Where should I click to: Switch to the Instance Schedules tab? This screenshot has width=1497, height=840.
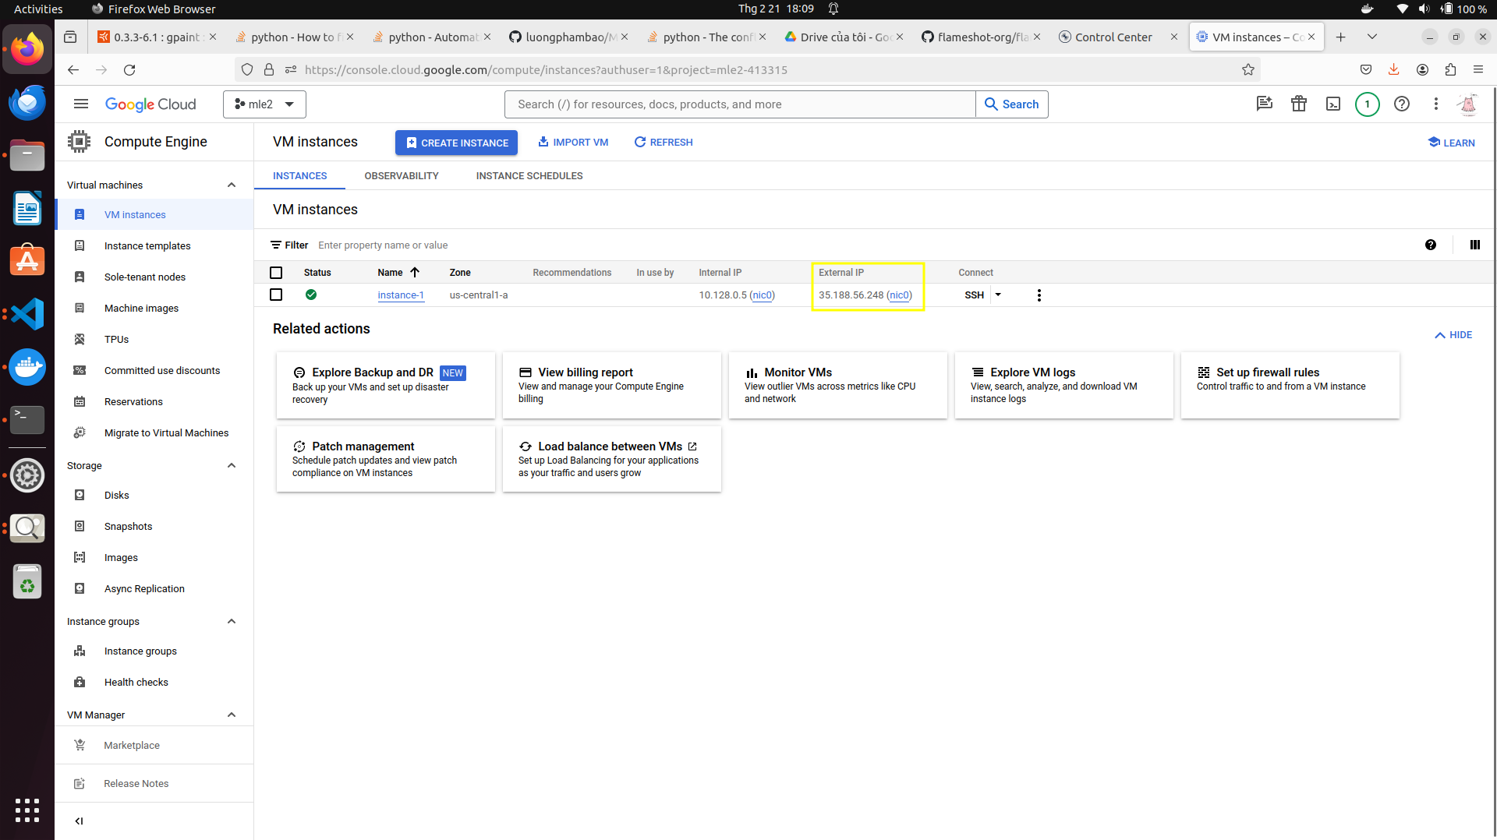tap(529, 176)
